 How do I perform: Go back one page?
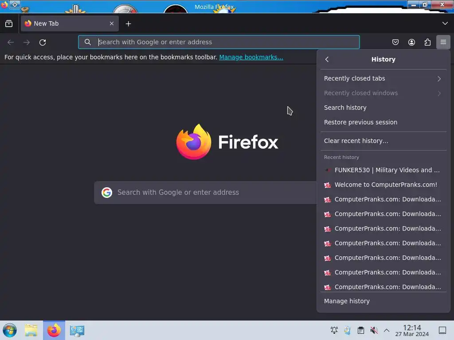tap(11, 42)
